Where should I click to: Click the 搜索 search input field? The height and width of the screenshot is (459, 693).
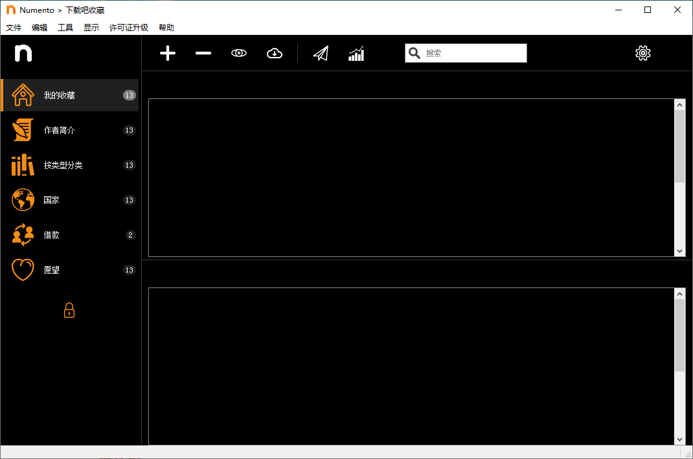pyautogui.click(x=473, y=54)
